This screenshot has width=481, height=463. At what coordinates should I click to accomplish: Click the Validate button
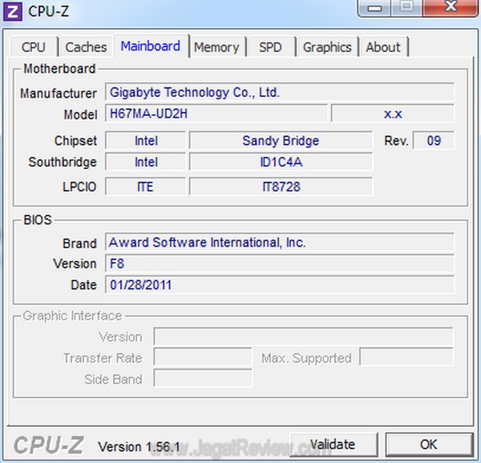coord(333,445)
